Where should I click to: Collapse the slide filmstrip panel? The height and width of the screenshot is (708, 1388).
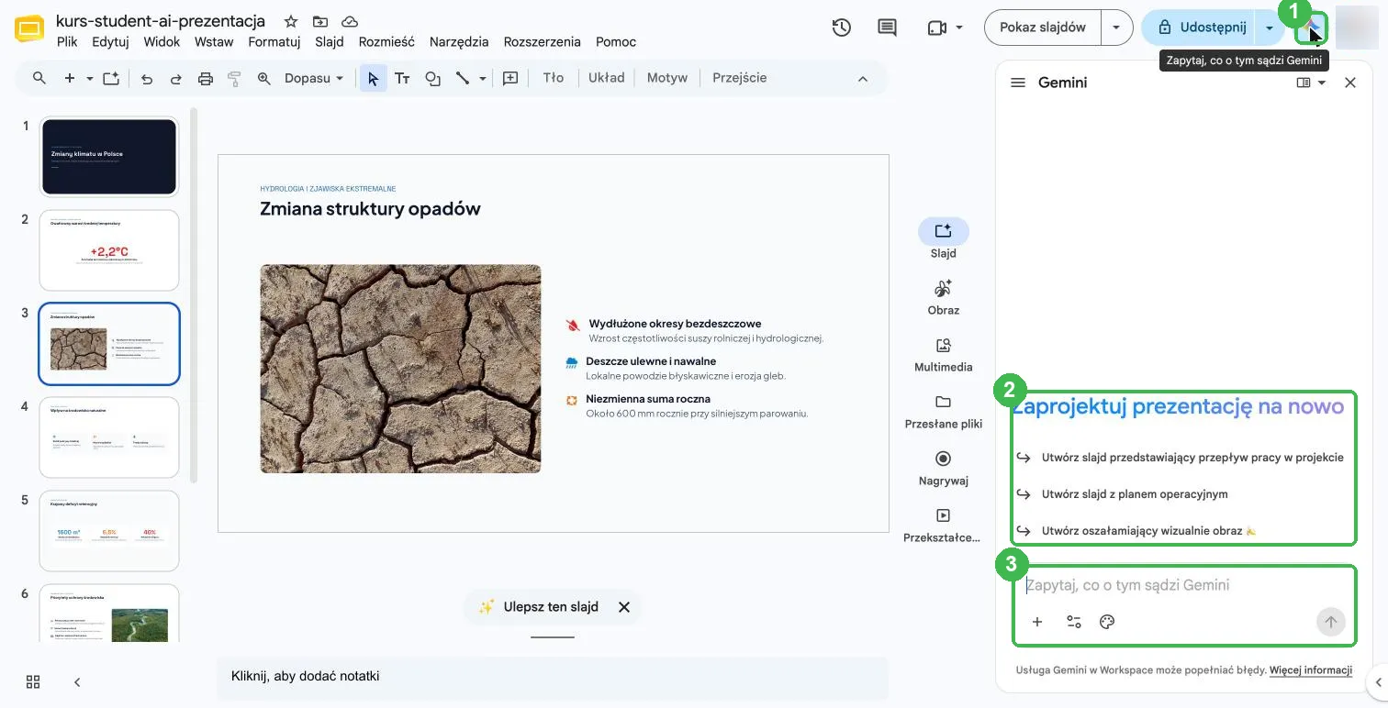tap(77, 681)
